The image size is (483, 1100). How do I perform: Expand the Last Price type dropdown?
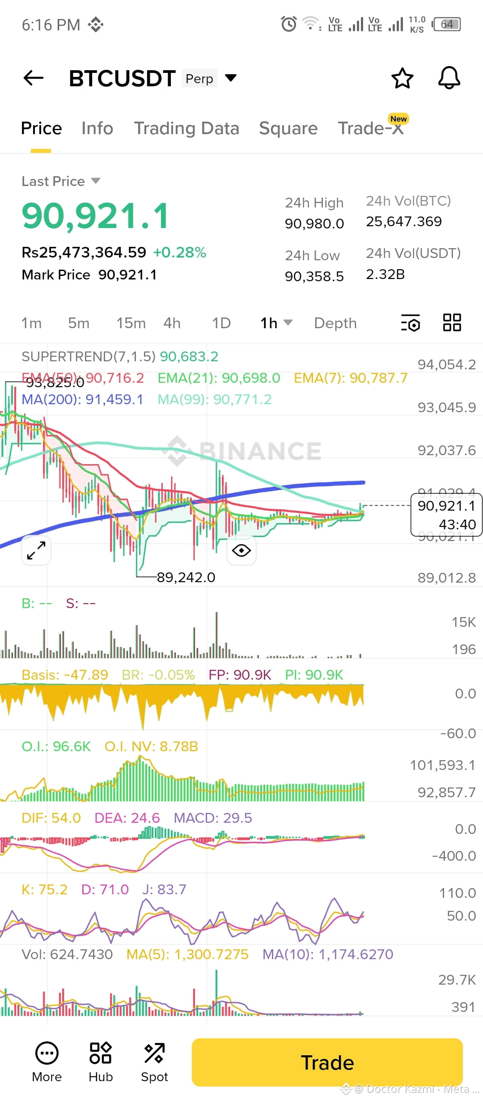point(95,181)
